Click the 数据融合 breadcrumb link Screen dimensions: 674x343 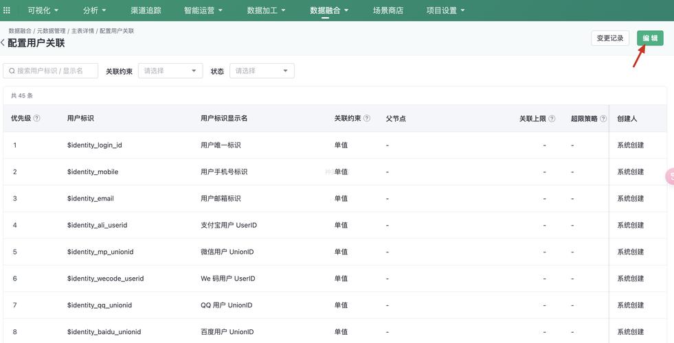20,31
